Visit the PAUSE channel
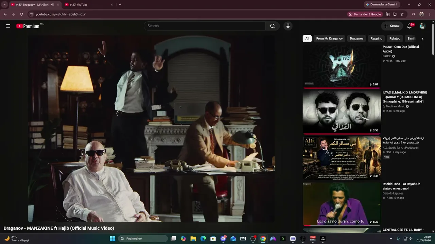 click(387, 56)
